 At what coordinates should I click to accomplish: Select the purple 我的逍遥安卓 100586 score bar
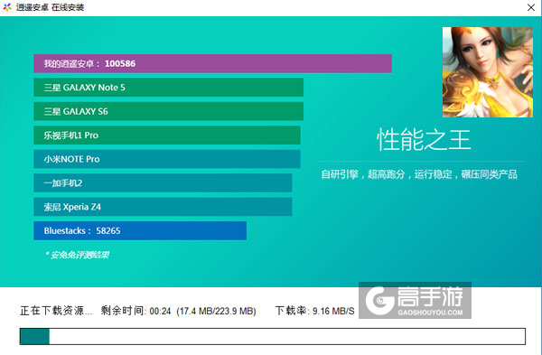tap(212, 63)
